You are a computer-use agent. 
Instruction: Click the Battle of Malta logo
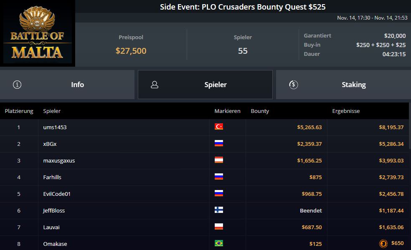coord(37,33)
